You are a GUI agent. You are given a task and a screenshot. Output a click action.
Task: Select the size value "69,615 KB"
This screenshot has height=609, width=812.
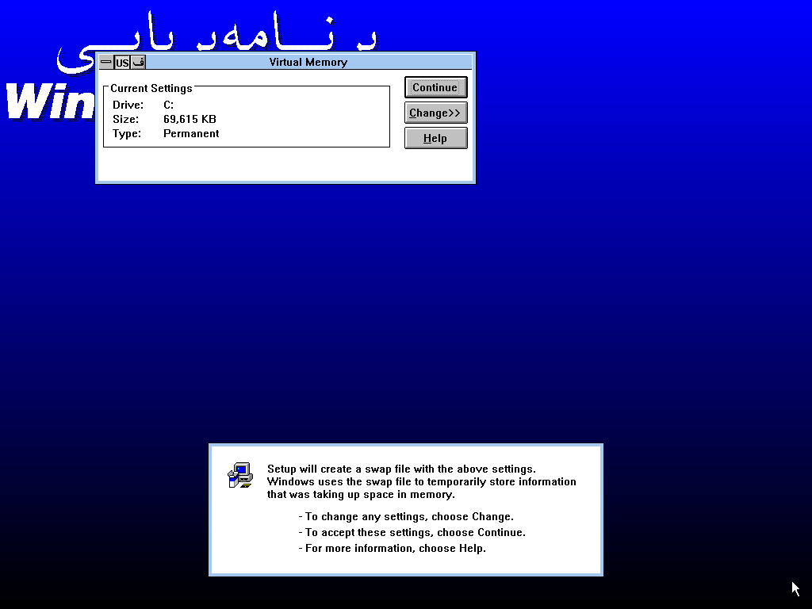[190, 119]
